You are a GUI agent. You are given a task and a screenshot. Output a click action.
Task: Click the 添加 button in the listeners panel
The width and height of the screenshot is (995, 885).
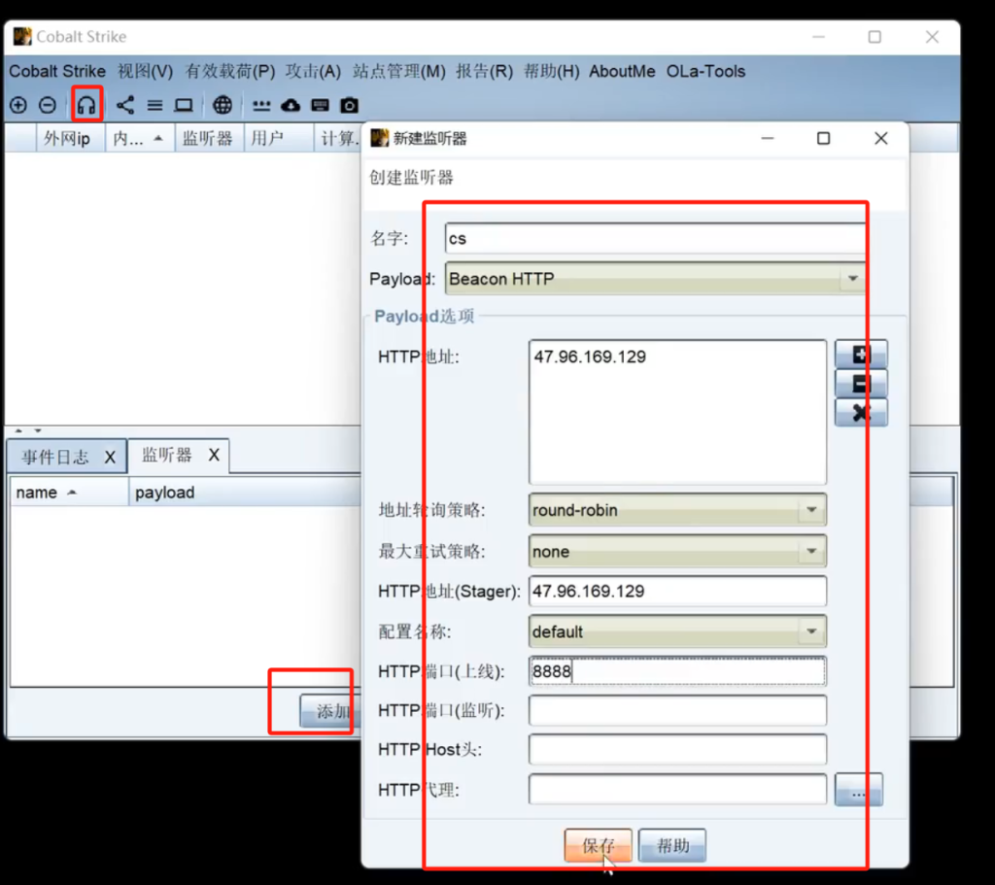click(332, 711)
